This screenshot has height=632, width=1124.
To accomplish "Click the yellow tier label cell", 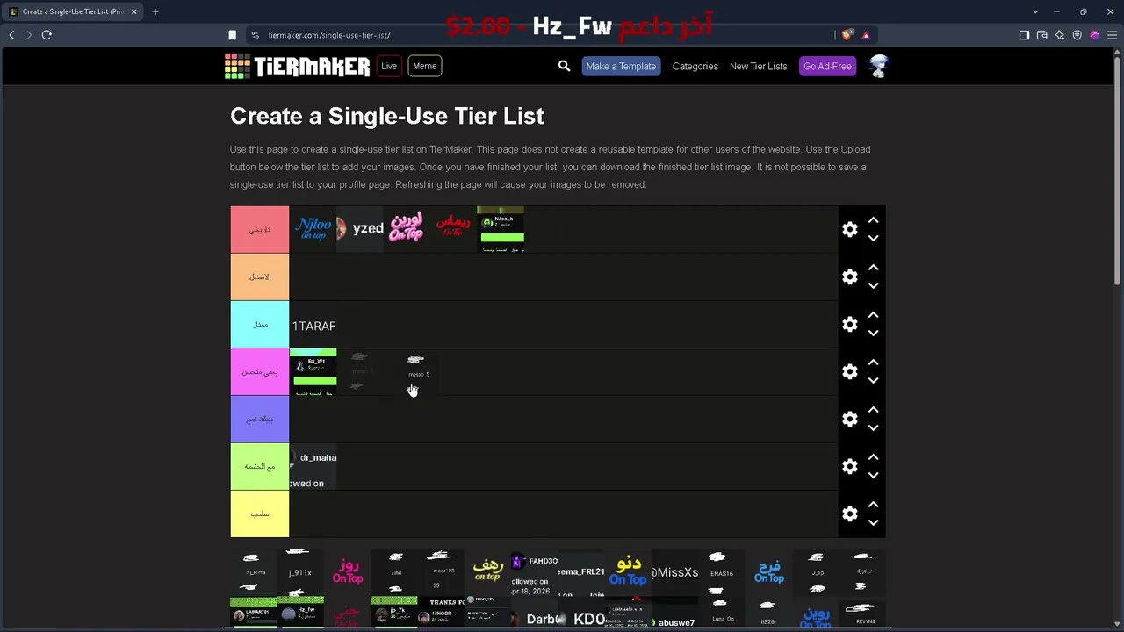I will (x=259, y=514).
